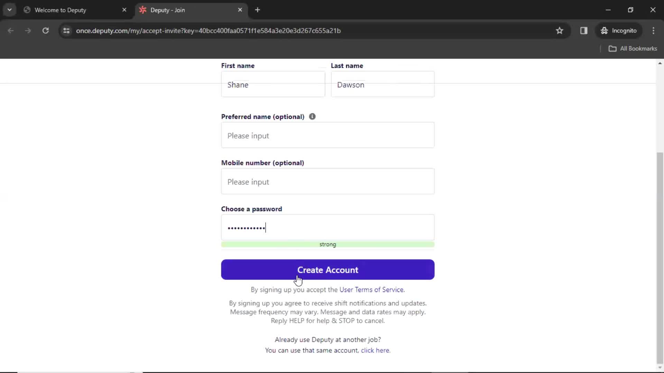664x373 pixels.
Task: Click the browser profile/account icon
Action: click(619, 30)
